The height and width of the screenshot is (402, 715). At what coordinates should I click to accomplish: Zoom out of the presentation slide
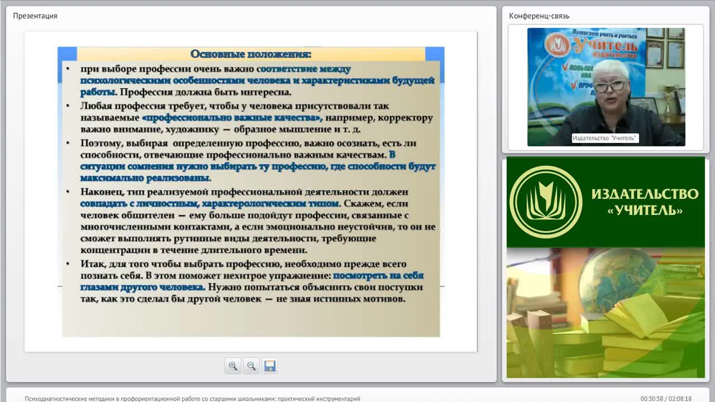tap(251, 366)
